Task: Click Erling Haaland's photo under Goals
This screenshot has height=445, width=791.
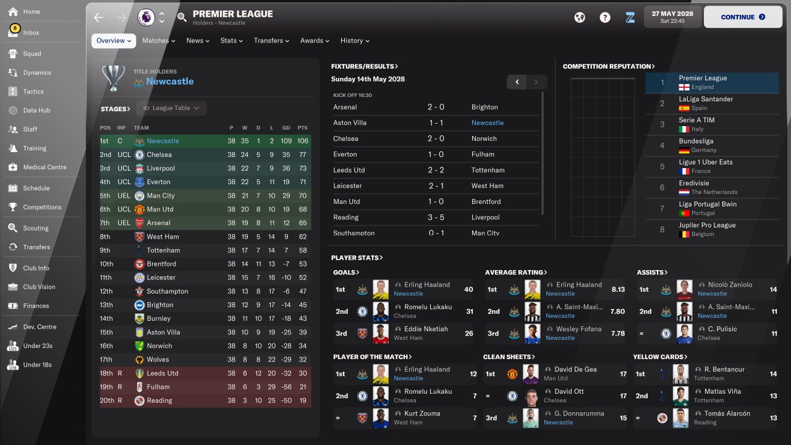Action: coord(381,289)
